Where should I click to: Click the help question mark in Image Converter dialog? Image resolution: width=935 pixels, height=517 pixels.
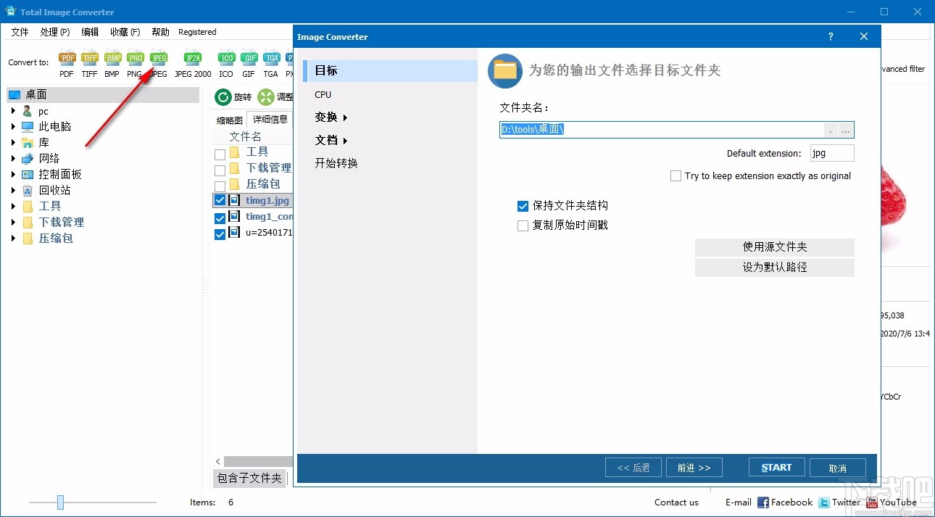click(x=831, y=37)
